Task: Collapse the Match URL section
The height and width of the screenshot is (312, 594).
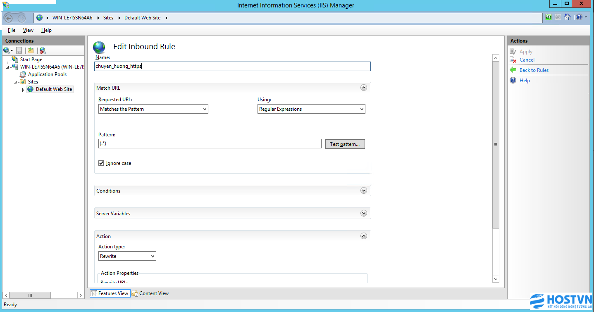Action: (x=364, y=88)
